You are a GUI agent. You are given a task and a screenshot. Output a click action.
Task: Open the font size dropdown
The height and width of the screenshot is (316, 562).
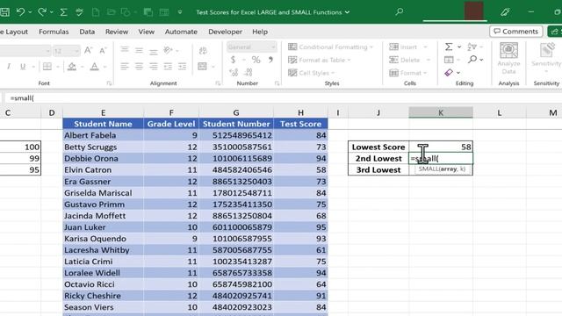tap(76, 51)
